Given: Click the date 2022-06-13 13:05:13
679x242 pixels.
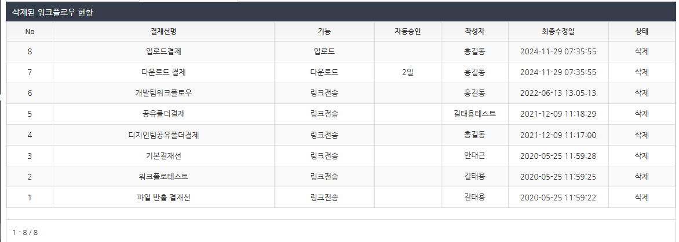Looking at the screenshot, I should click(x=558, y=93).
